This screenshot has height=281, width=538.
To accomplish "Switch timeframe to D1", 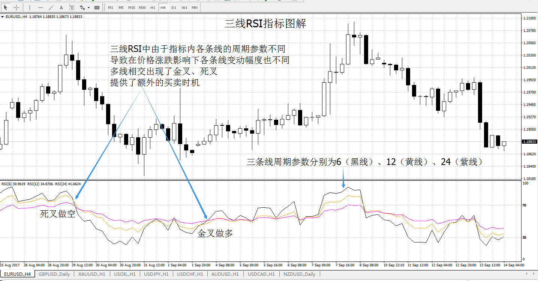I will click(x=173, y=7).
